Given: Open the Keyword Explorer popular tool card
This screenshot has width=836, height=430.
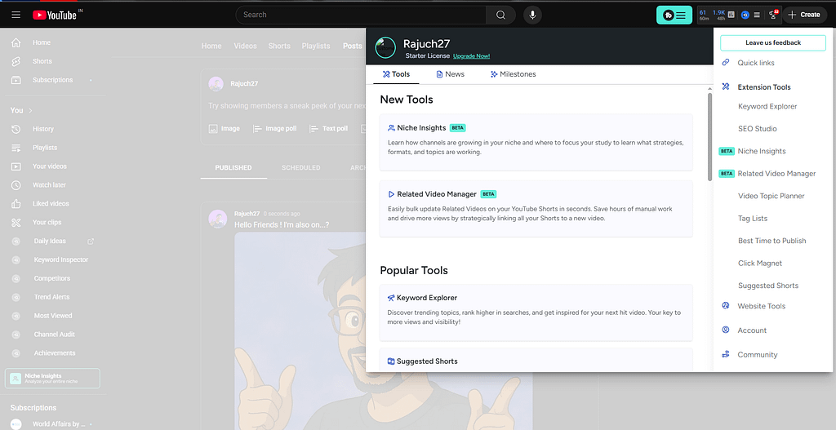Looking at the screenshot, I should pyautogui.click(x=536, y=313).
